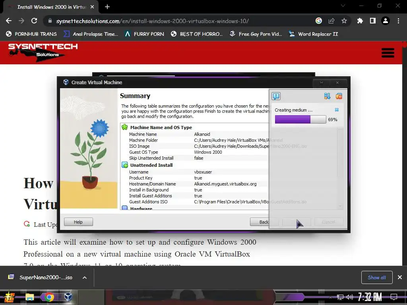Reload the current page
Screen dimensions: 407x305
pos(34,21)
